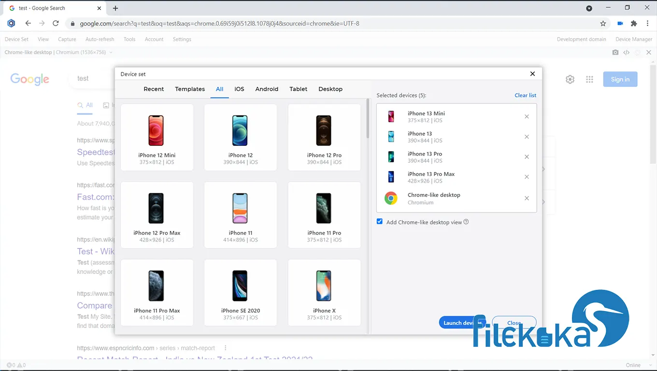Switch to the Desktop tab
This screenshot has width=657, height=371.
click(330, 89)
